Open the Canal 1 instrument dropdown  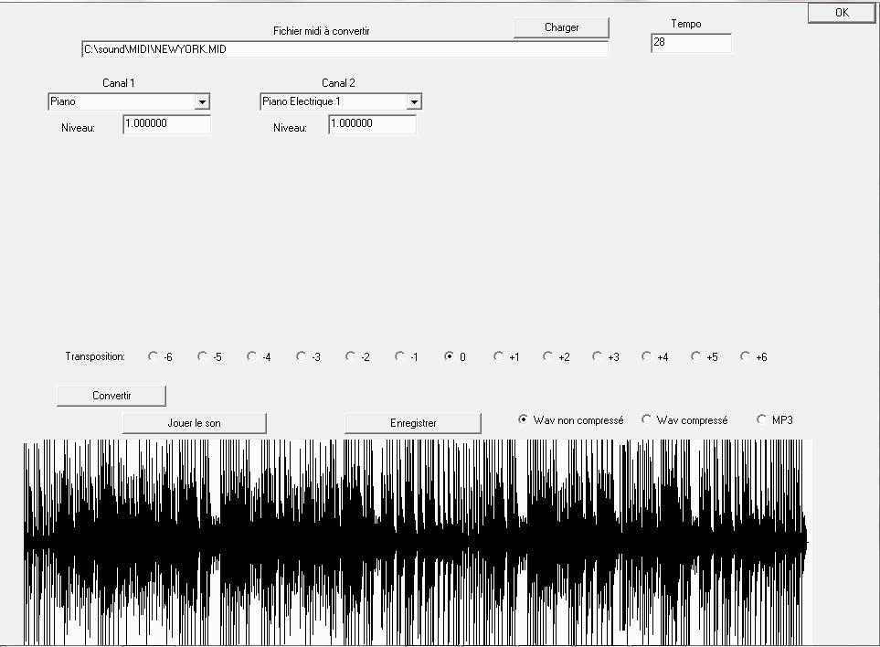[202, 102]
